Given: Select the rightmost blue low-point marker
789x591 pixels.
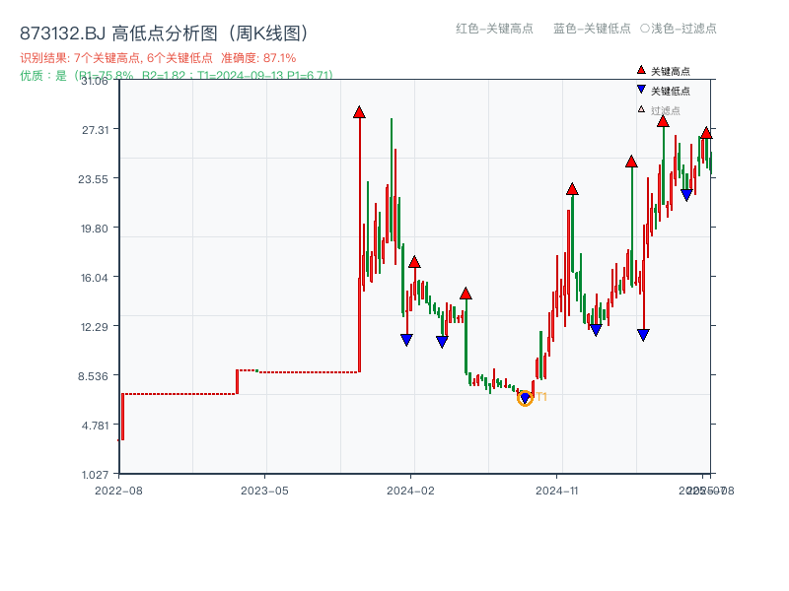Looking at the screenshot, I should pos(686,195).
